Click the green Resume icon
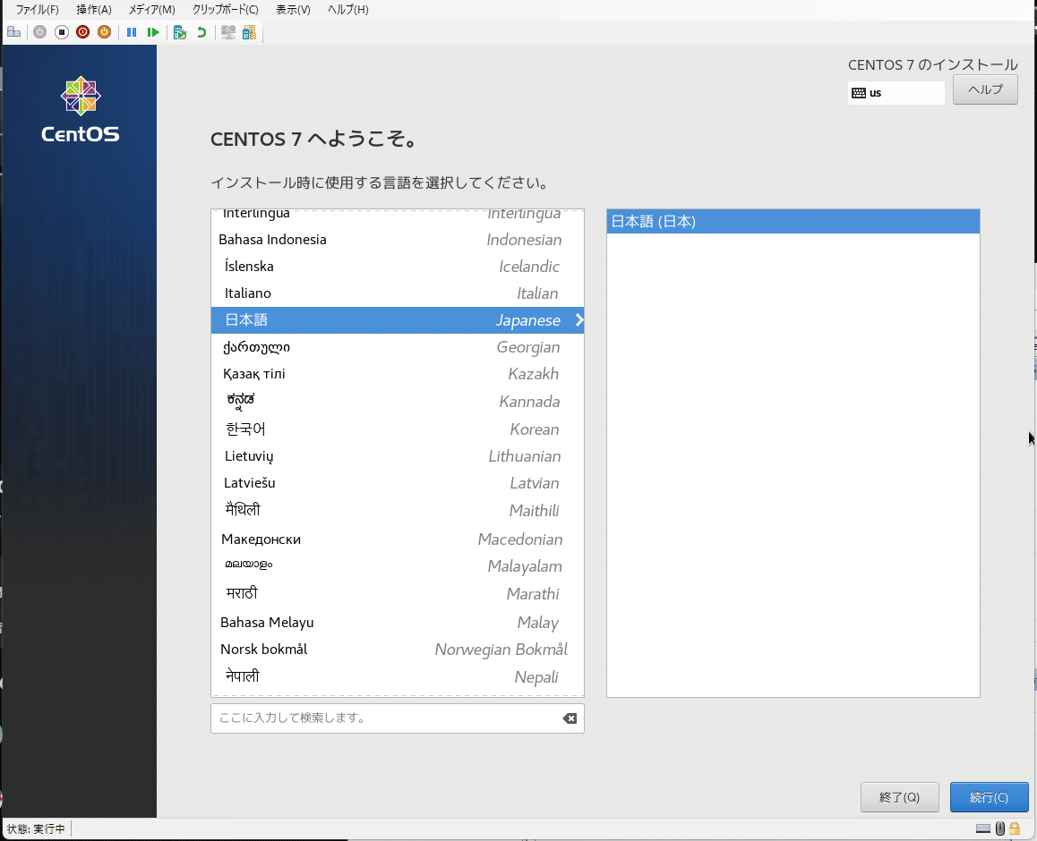1037x841 pixels. pyautogui.click(x=152, y=31)
